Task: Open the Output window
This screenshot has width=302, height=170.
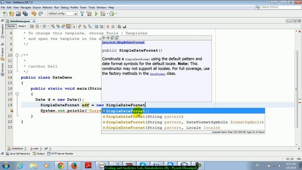Action: point(39,153)
